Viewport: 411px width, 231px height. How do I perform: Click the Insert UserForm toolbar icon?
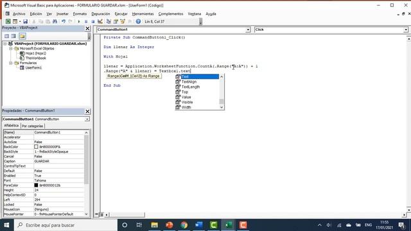[15, 21]
